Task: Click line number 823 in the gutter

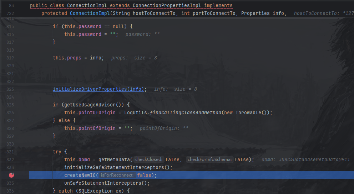Action: [10, 89]
